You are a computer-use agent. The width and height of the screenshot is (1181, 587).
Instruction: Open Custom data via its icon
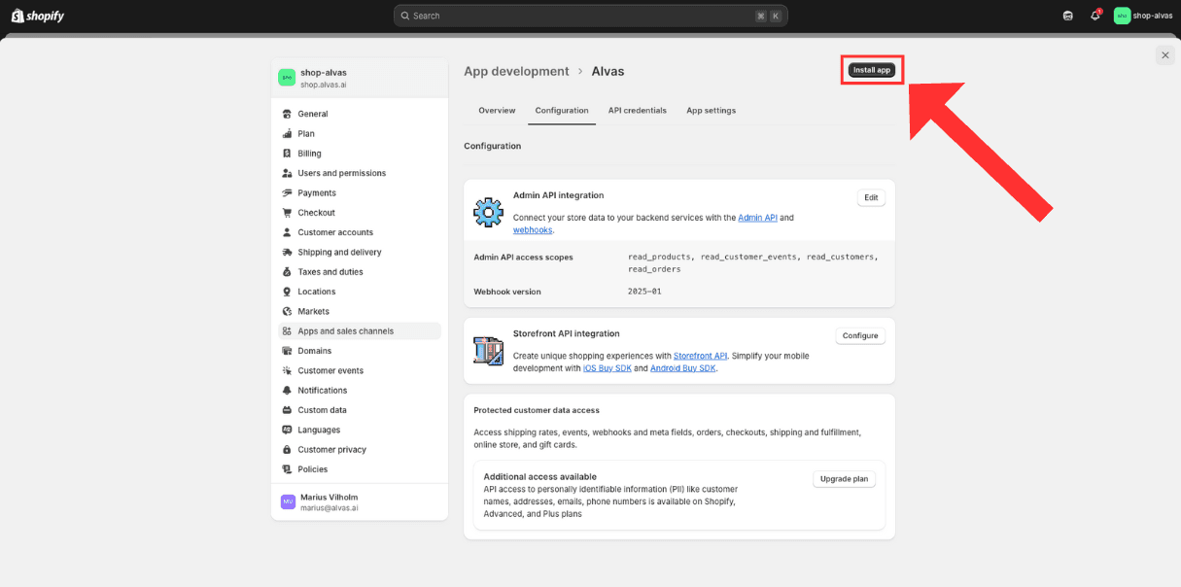[287, 410]
